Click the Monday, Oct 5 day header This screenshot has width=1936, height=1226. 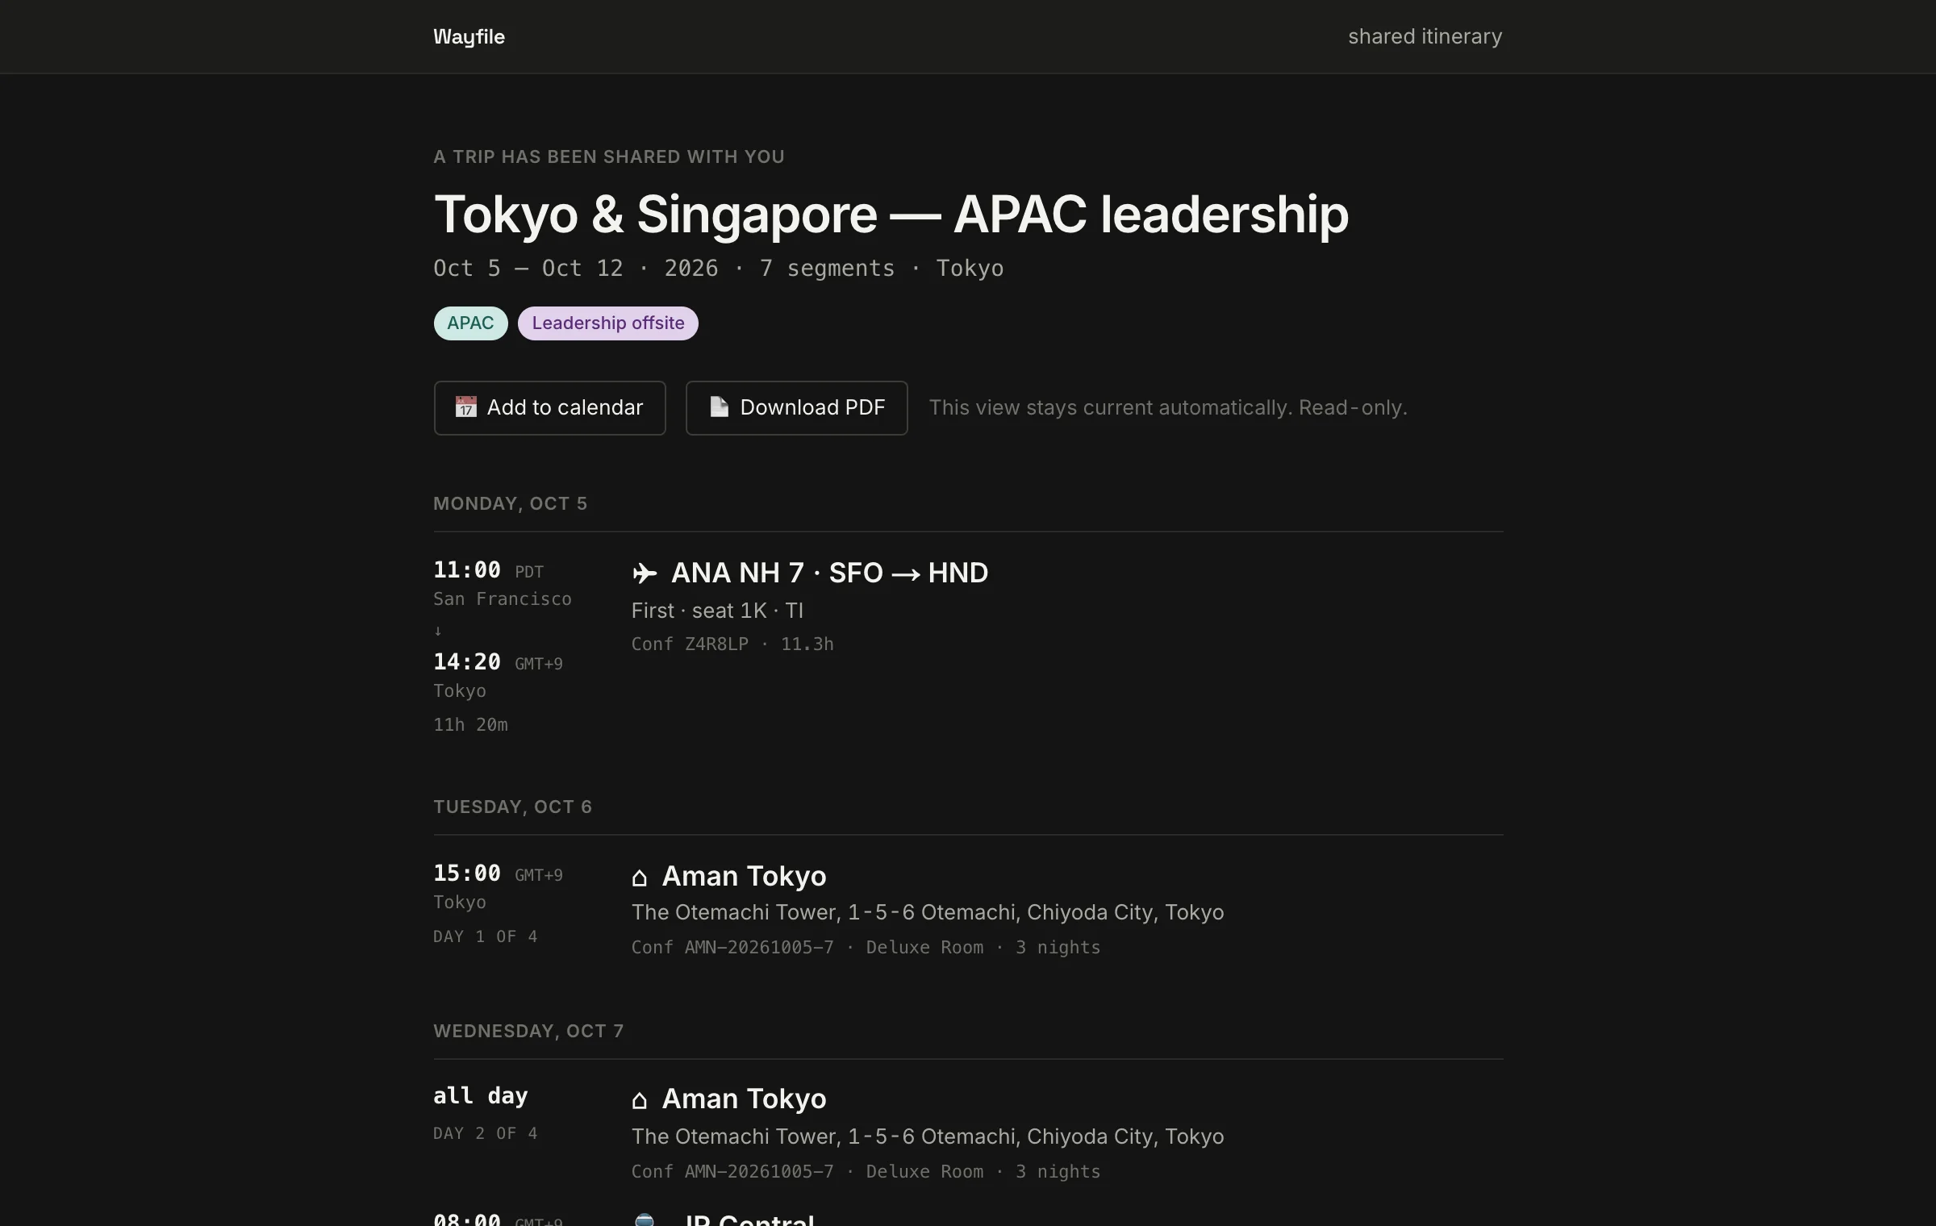[510, 504]
